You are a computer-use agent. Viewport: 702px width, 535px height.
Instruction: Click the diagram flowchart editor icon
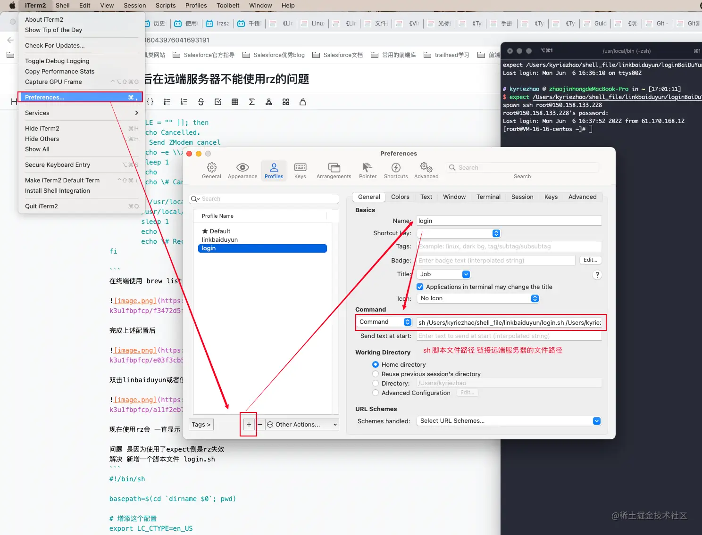269,102
